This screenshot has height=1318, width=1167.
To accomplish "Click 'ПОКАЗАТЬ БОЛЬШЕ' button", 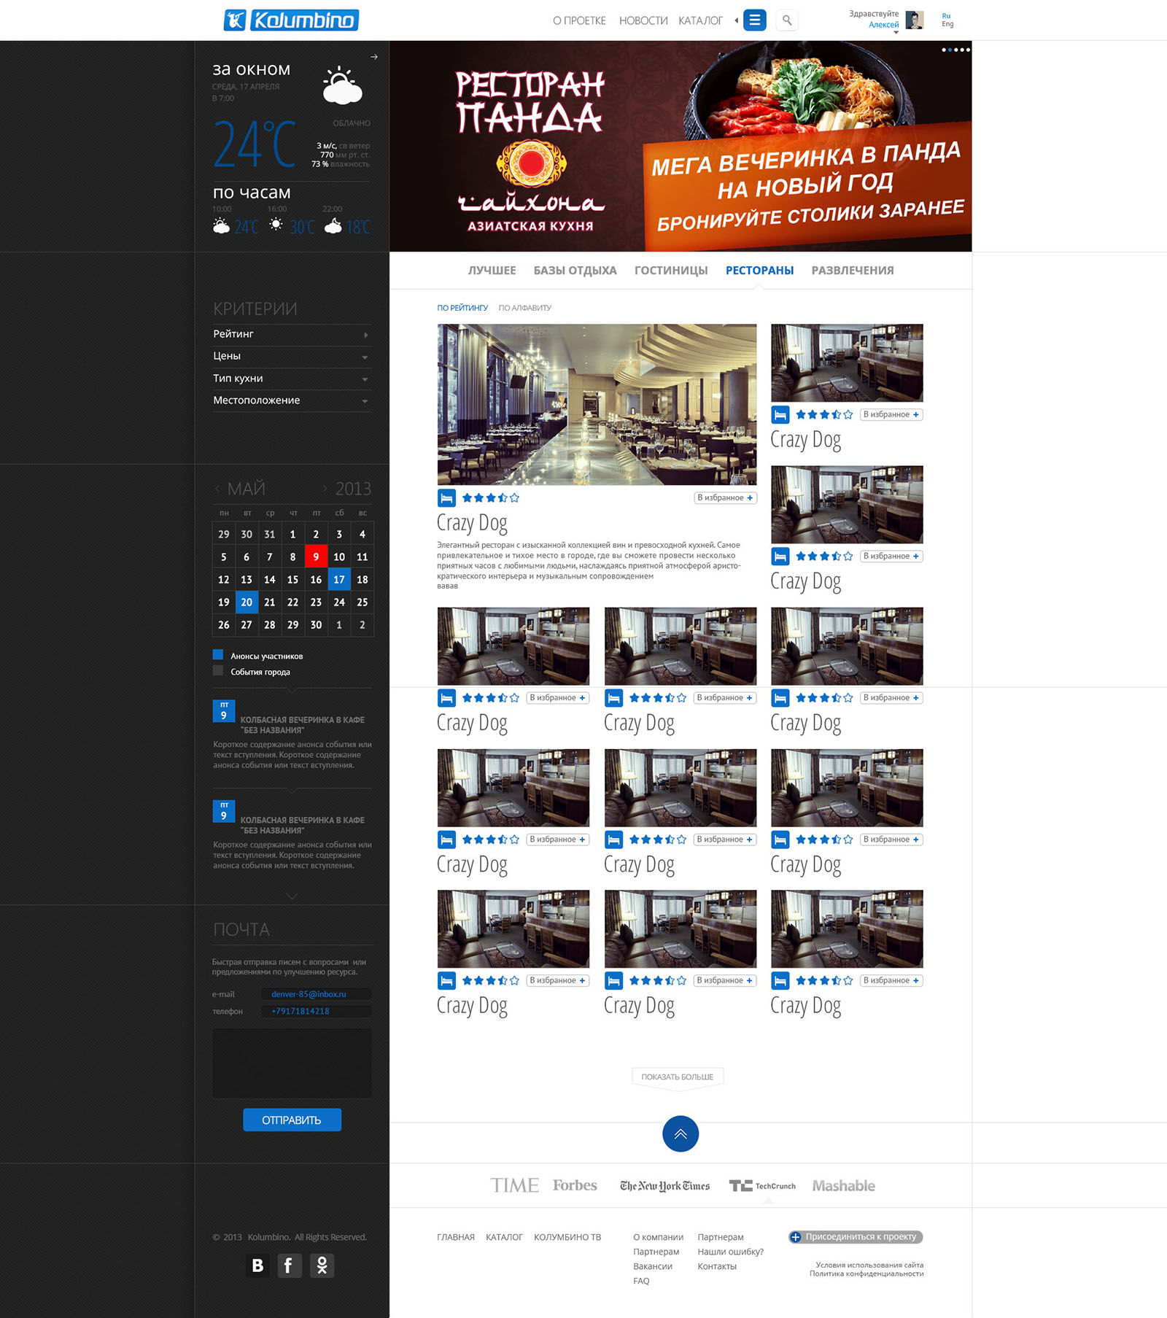I will [x=678, y=1077].
